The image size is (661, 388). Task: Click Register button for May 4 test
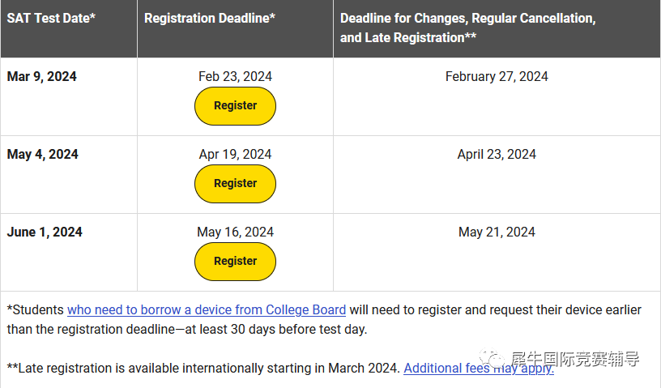point(235,184)
